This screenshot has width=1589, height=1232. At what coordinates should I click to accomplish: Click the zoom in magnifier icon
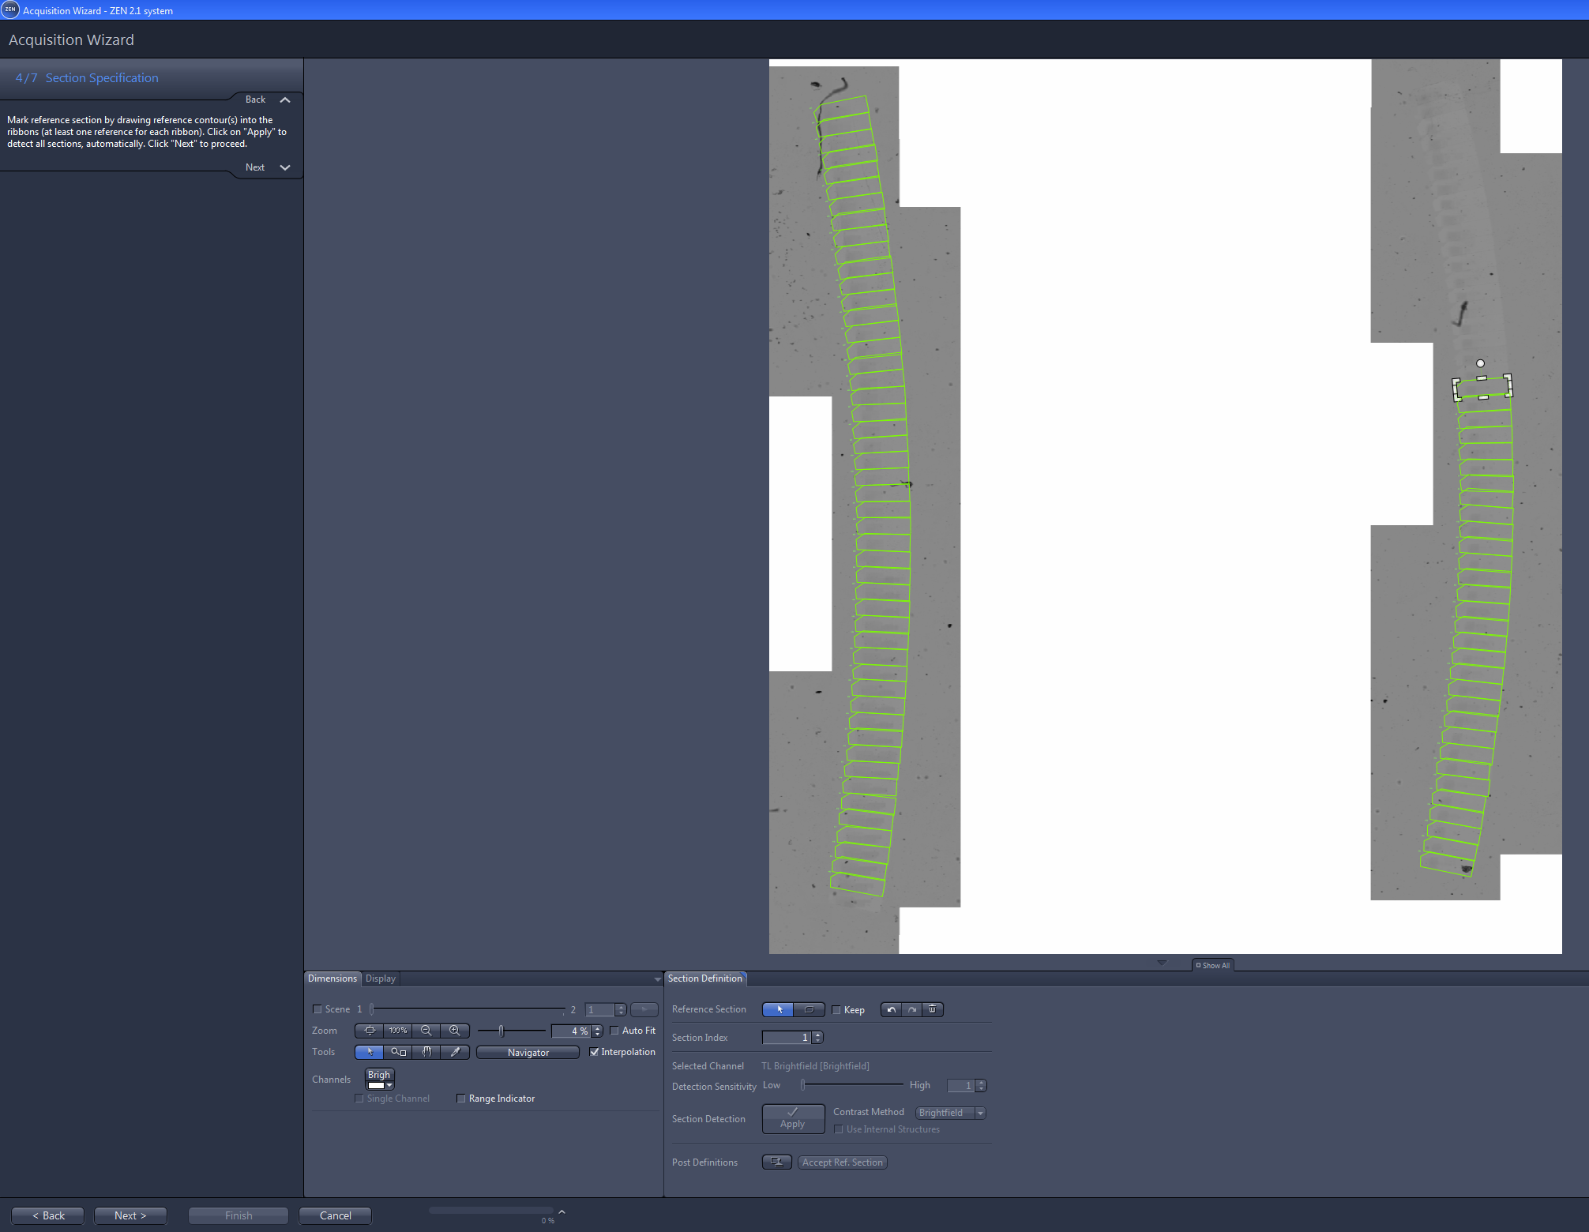click(455, 1031)
